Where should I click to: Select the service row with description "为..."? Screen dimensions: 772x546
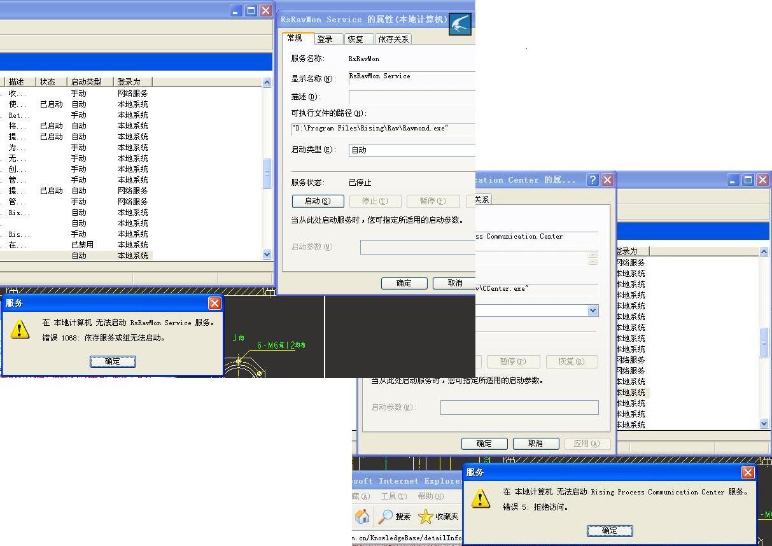tap(76, 148)
